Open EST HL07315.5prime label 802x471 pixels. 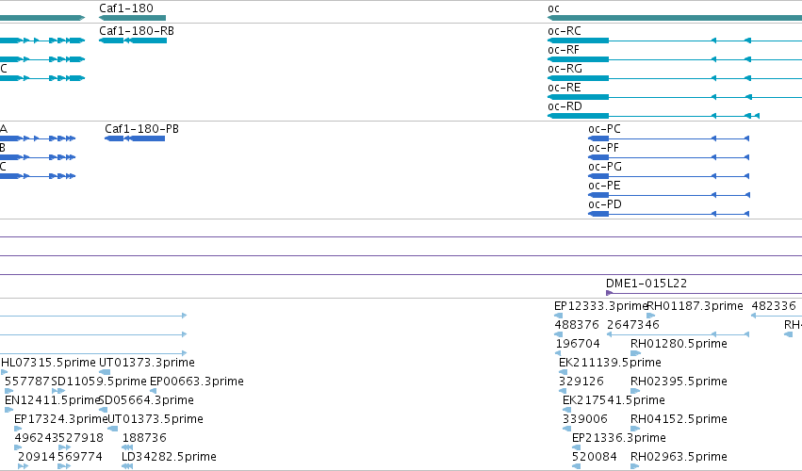pos(49,363)
